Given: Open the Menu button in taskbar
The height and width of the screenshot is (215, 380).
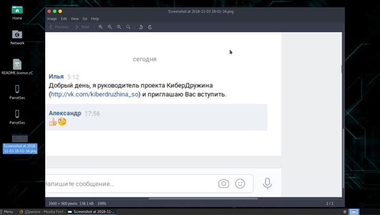Looking at the screenshot, I should tap(7, 211).
